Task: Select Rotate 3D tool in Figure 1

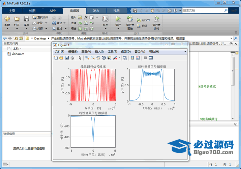Action: click(x=104, y=58)
